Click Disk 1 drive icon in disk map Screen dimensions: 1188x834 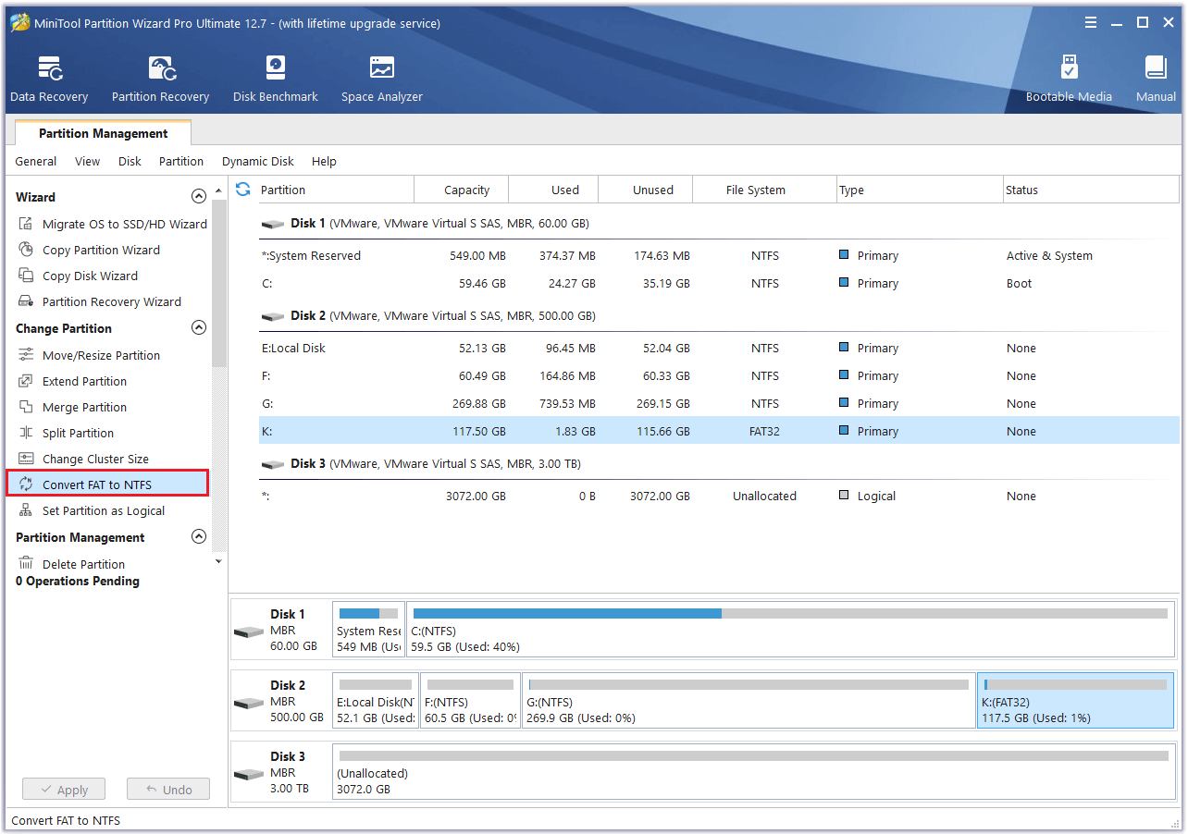[x=249, y=632]
